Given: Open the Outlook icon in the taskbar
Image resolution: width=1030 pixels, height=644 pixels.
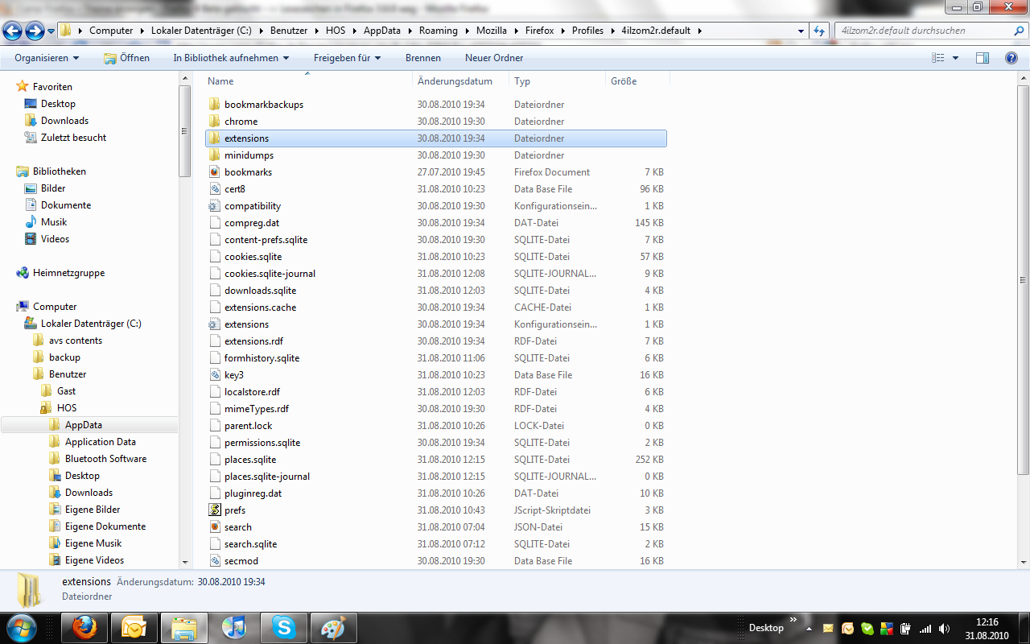Looking at the screenshot, I should click(x=134, y=627).
